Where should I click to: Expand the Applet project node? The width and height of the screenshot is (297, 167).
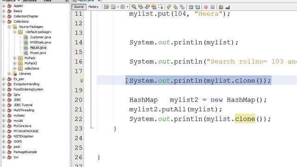4,6
